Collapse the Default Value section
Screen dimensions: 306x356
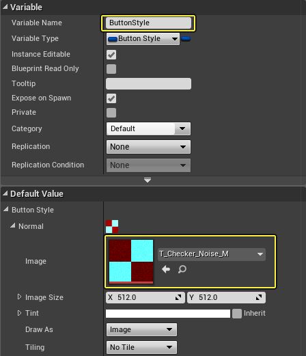click(5, 193)
